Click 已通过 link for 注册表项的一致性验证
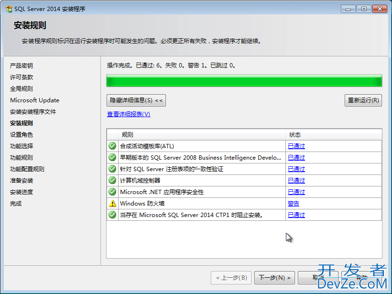The width and height of the screenshot is (392, 294). 296,169
